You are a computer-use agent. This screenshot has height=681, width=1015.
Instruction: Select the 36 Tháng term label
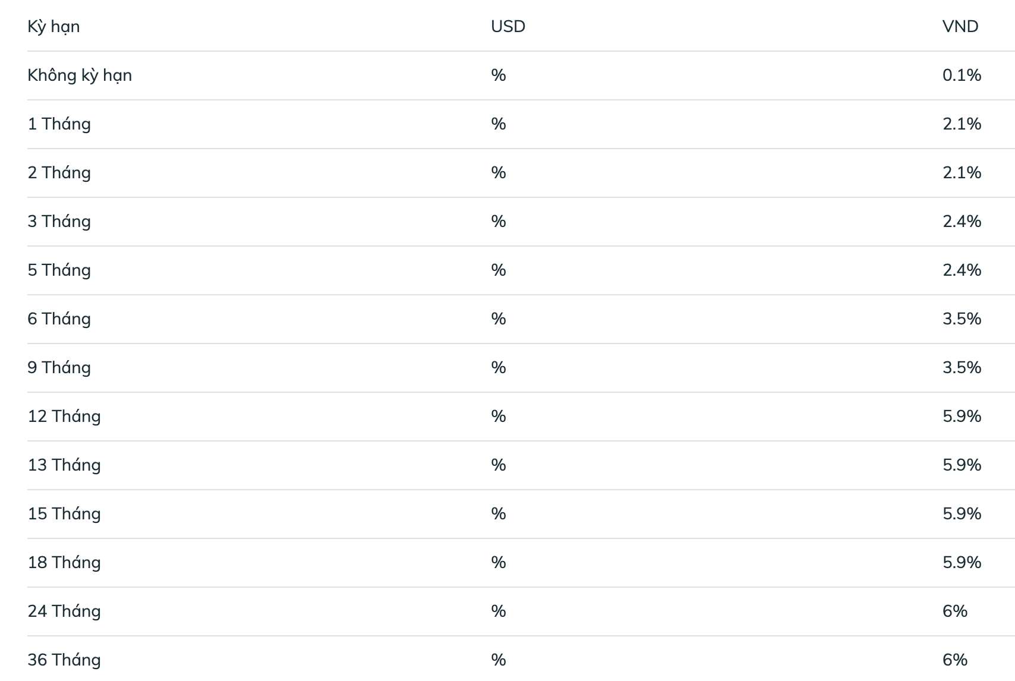click(64, 660)
